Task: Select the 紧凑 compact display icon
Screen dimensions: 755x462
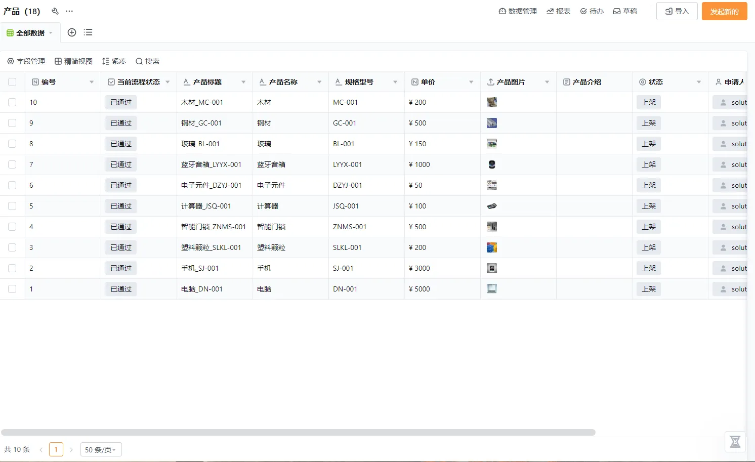Action: 114,61
